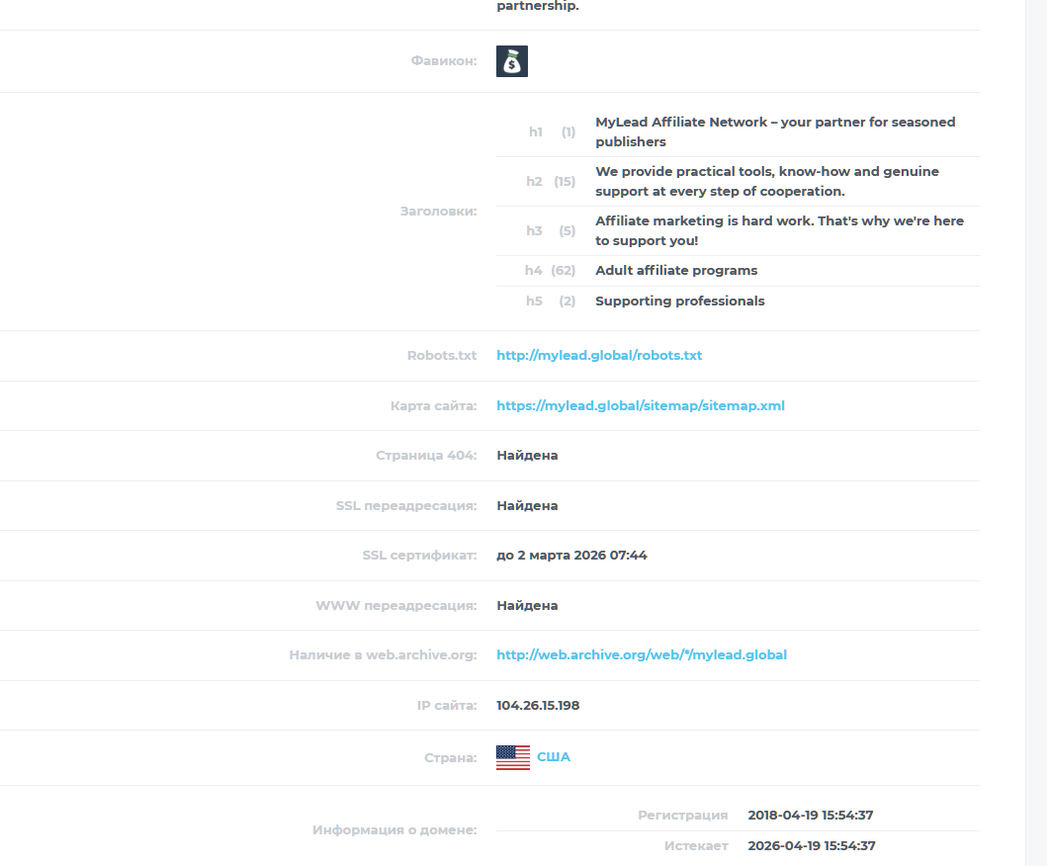This screenshot has height=866, width=1047.
Task: Click the Заголовки label
Action: 438,211
